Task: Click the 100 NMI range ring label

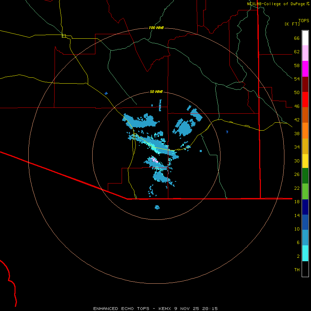Action: click(156, 28)
